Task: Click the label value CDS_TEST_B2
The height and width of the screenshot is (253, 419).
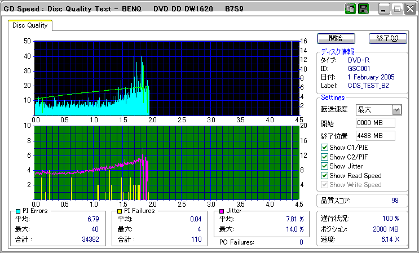Action: coord(368,86)
